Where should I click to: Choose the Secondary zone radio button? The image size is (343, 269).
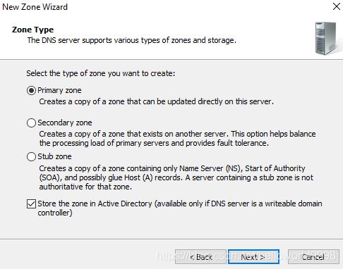pyautogui.click(x=31, y=123)
